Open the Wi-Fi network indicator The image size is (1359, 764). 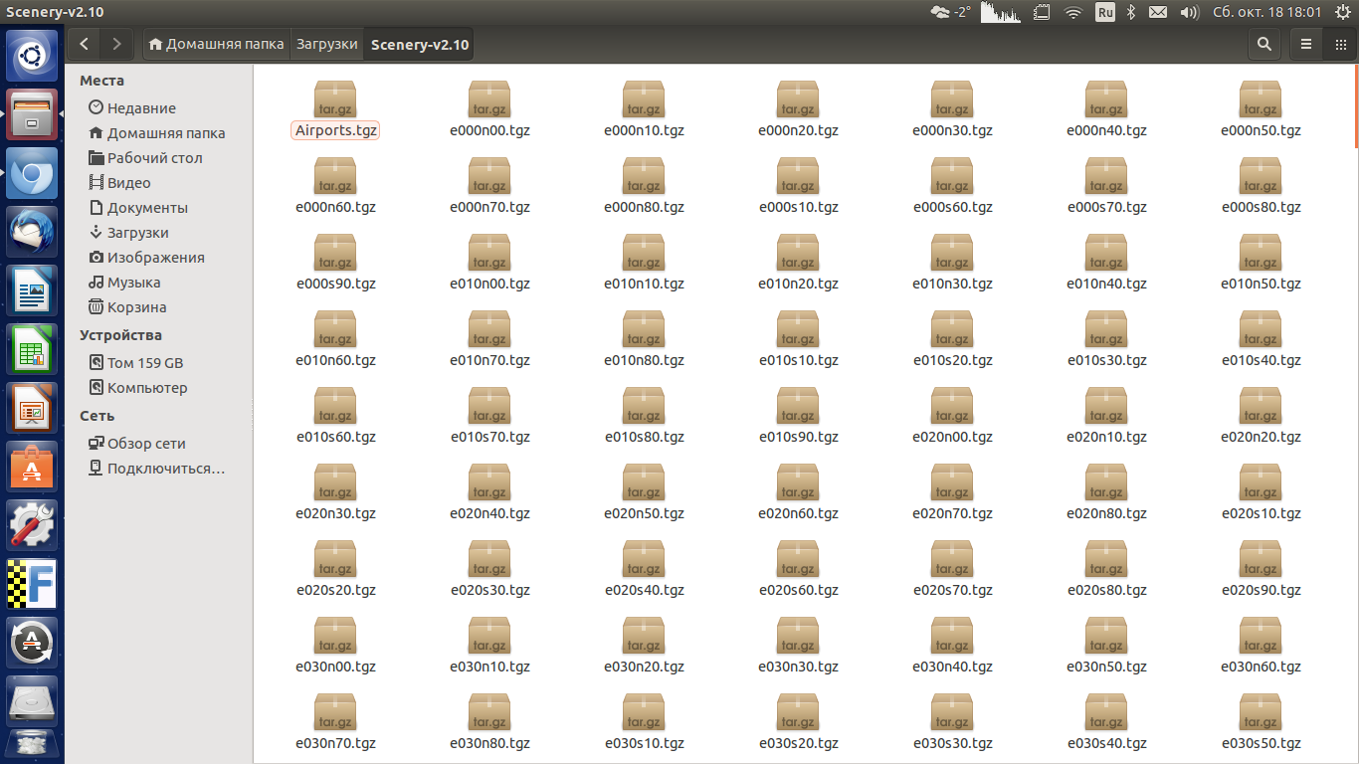pos(1072,12)
